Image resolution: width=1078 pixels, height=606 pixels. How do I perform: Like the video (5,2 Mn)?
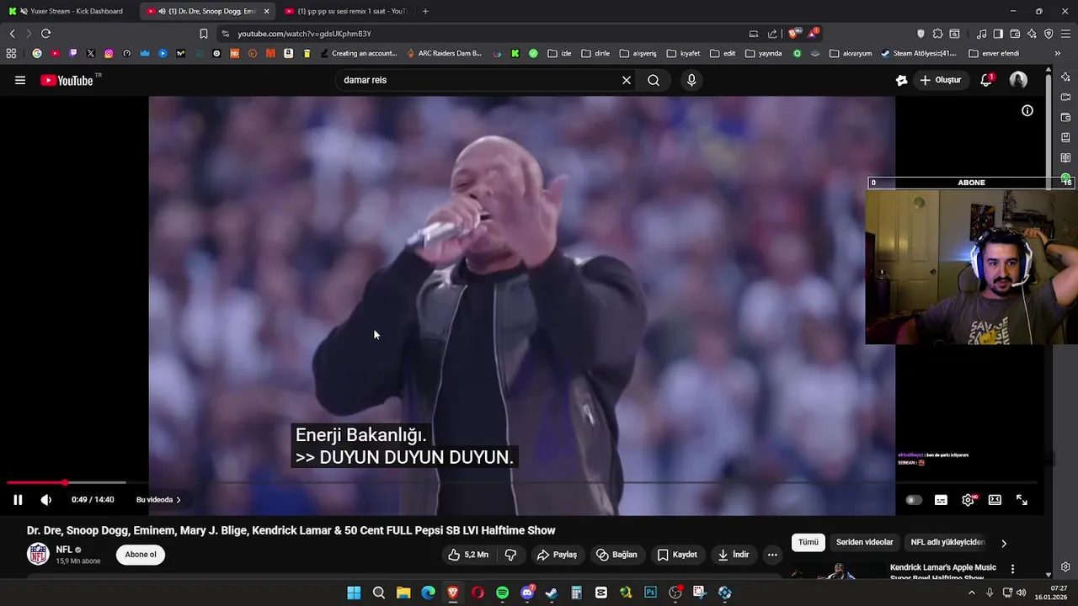click(468, 555)
